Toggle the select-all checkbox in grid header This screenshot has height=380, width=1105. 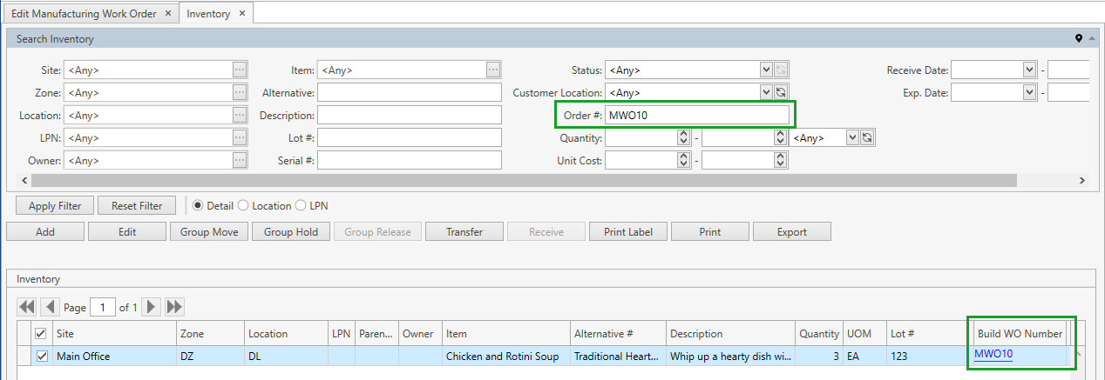(x=40, y=334)
